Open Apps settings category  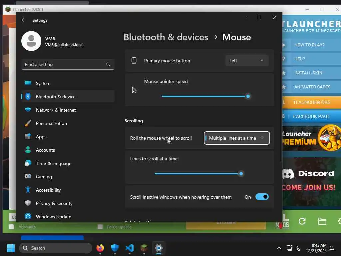point(68,137)
